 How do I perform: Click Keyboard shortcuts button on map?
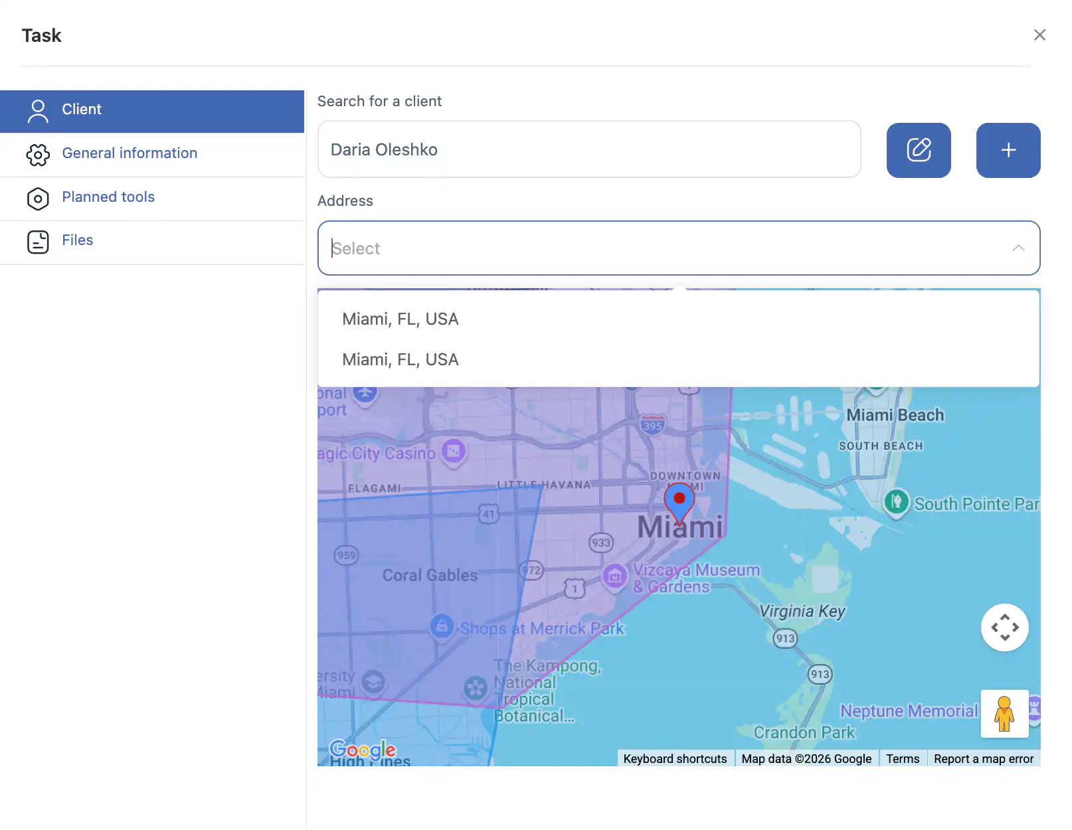(675, 759)
